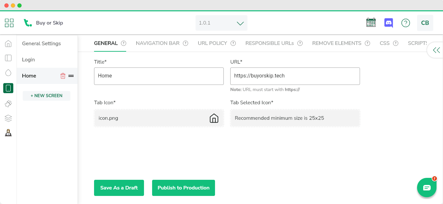443x204 pixels.
Task: Open the live chat bubble
Action: click(426, 188)
